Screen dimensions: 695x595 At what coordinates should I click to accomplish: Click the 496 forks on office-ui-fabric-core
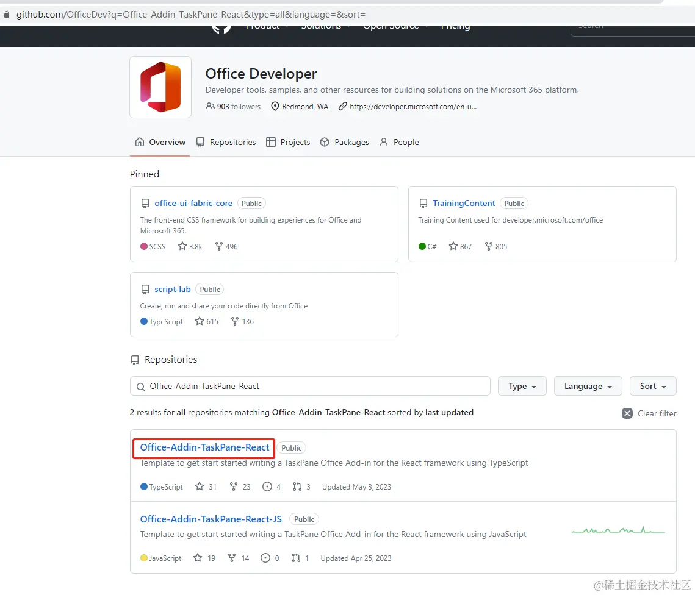tap(226, 246)
